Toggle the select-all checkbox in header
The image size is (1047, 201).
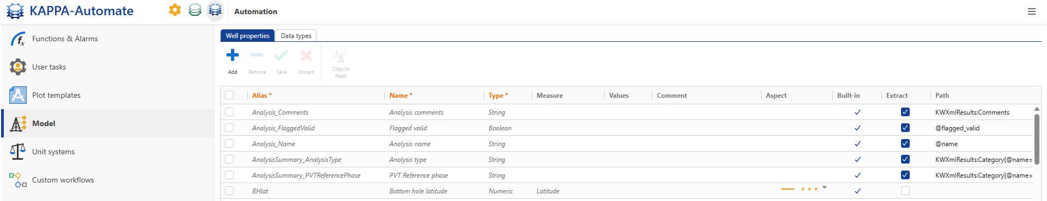(x=229, y=95)
